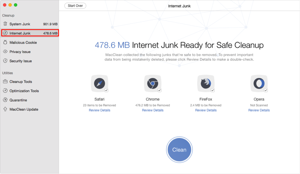
Task: Click the Safari browser icon
Action: coord(99,84)
